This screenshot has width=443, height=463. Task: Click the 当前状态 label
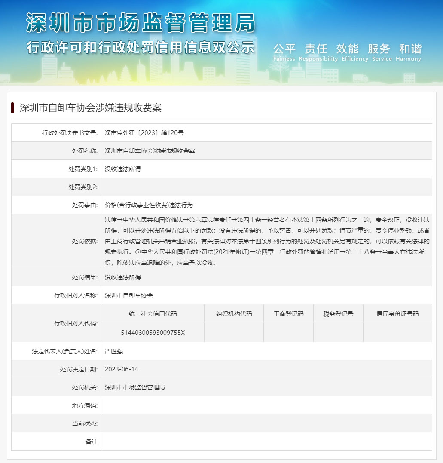[85, 423]
